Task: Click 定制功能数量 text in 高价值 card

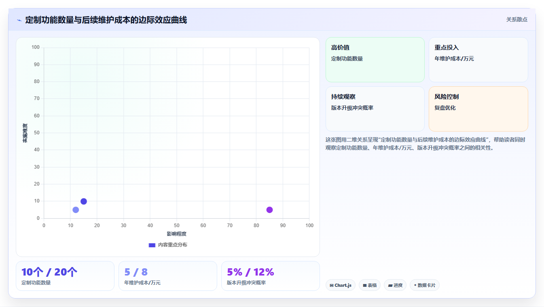Action: click(347, 59)
